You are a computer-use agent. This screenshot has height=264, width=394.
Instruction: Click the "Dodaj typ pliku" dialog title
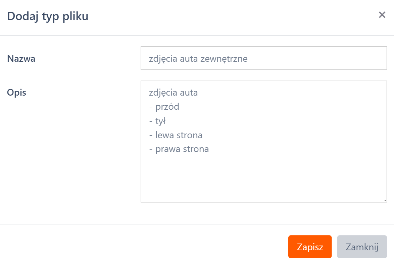pos(48,16)
